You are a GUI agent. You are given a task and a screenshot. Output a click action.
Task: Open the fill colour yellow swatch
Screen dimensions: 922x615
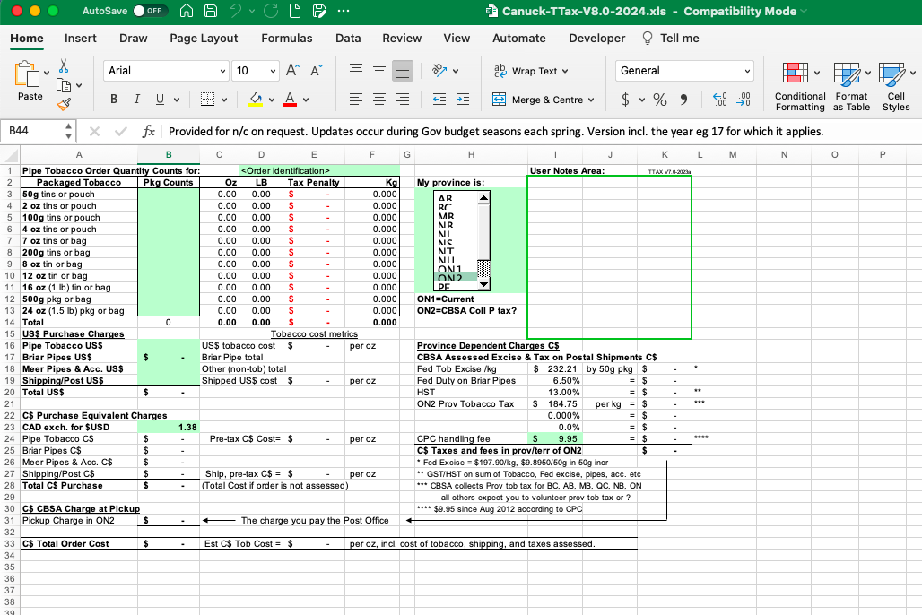(256, 100)
